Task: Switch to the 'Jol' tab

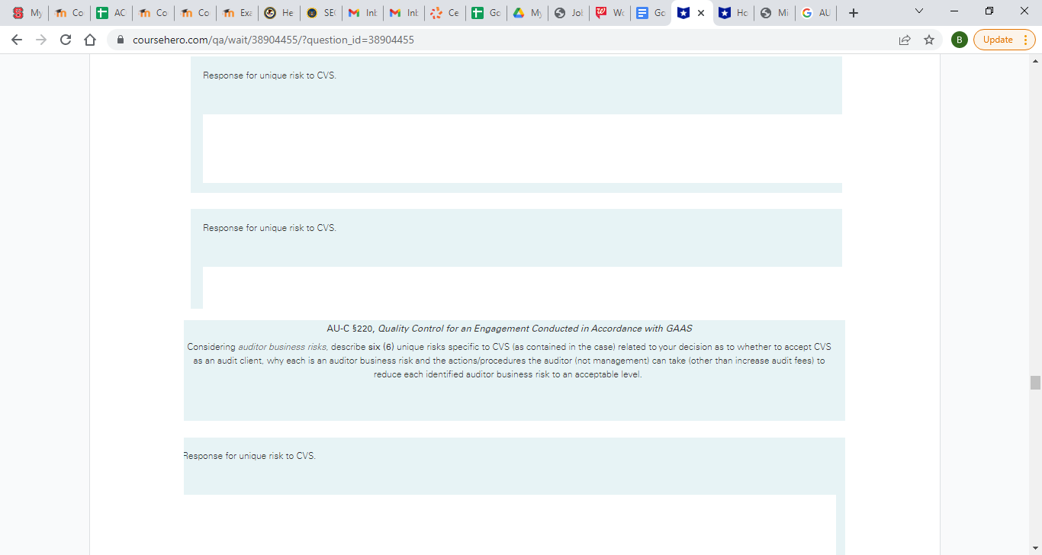Action: click(570, 13)
